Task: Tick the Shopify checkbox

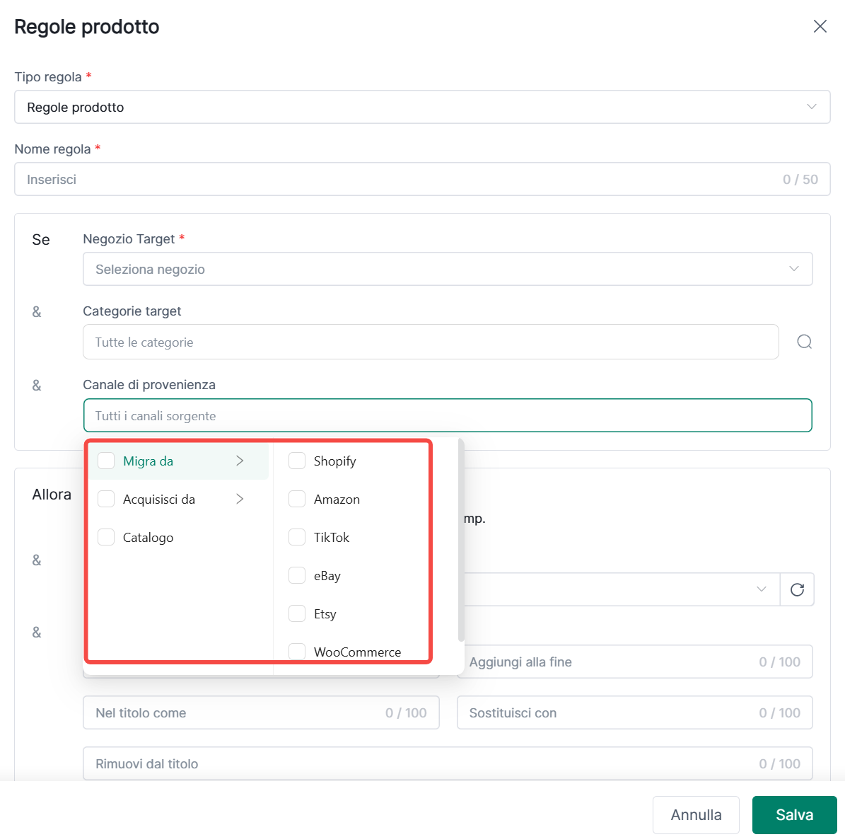Action: click(297, 461)
